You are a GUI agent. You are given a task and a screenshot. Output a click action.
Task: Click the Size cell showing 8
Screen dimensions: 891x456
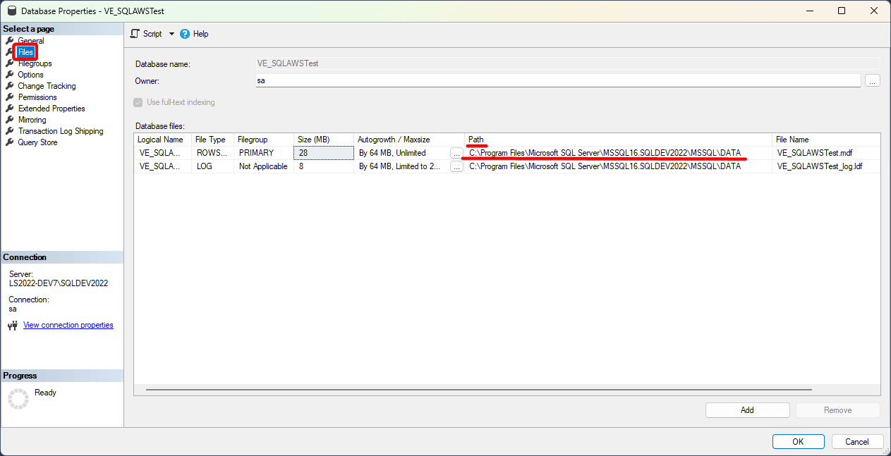[324, 166]
